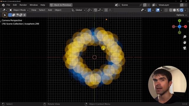Select the tweak select tool icon
Image resolution: width=189 pixels, height=106 pixels.
(x=5, y=15)
